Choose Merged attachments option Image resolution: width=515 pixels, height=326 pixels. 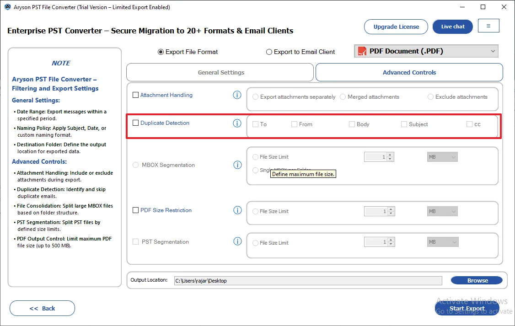343,97
